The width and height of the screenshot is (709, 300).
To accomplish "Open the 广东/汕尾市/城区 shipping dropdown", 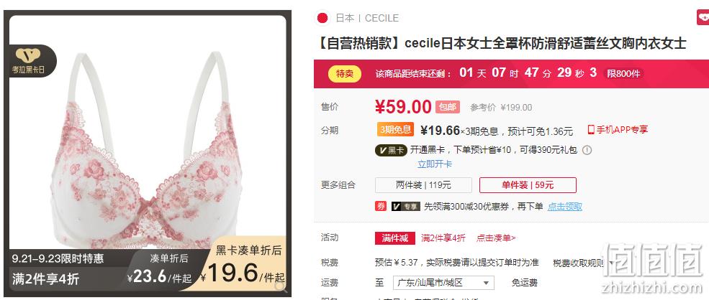I will 443,283.
